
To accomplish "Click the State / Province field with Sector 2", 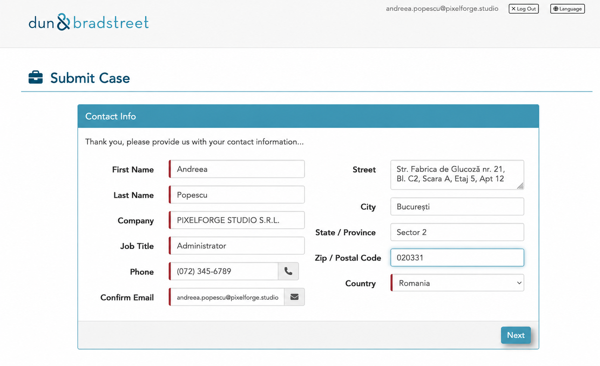I will click(457, 232).
